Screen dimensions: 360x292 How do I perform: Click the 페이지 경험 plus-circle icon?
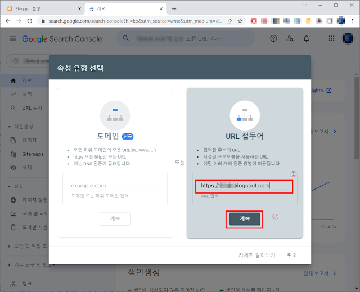coord(13,200)
